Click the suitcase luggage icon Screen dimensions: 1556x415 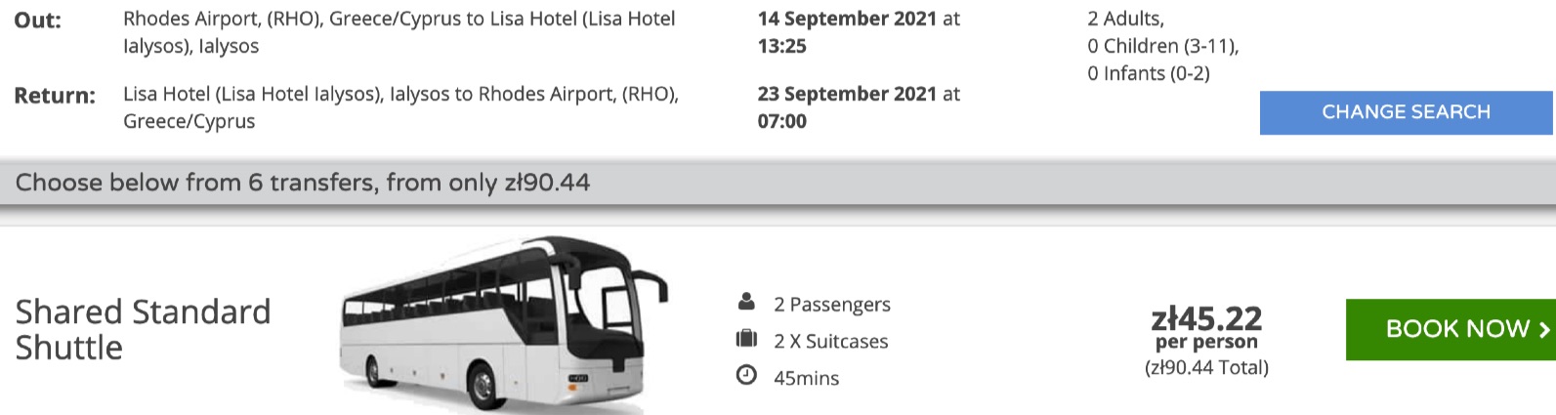click(746, 339)
